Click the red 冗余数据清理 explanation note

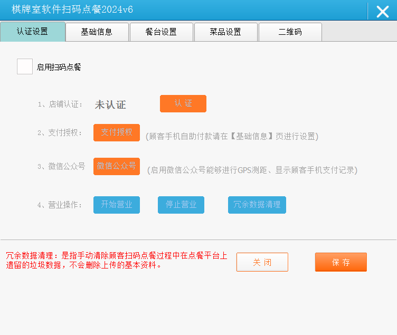[116, 261]
